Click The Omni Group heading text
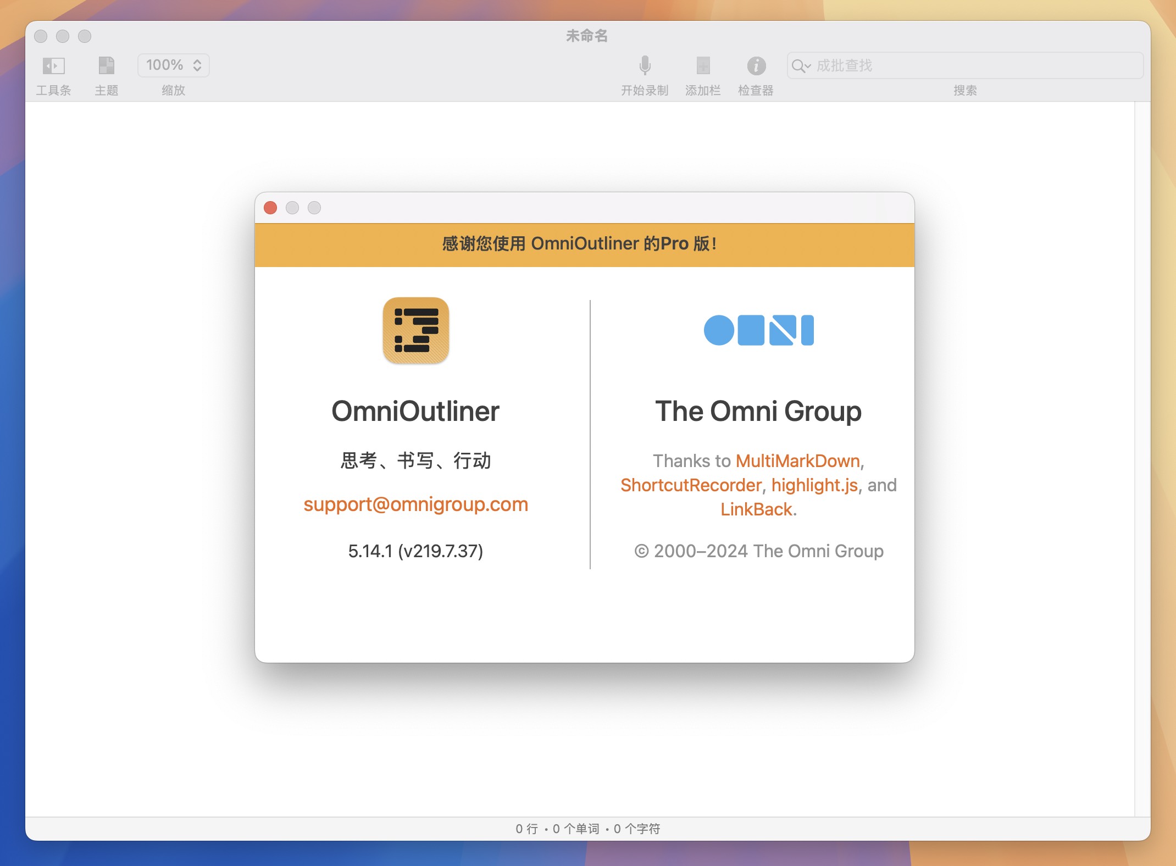The image size is (1176, 866). [x=758, y=411]
